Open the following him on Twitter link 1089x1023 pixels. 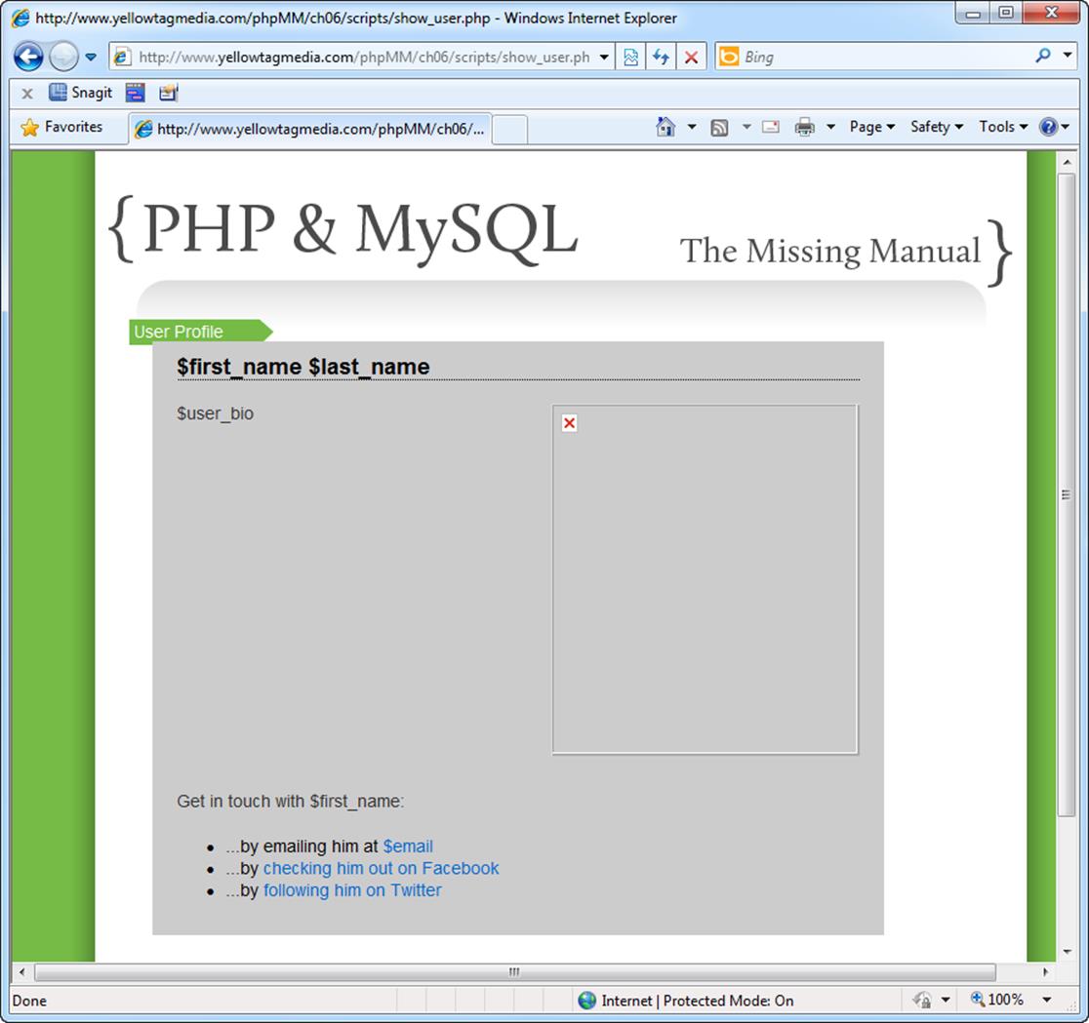tap(352, 890)
